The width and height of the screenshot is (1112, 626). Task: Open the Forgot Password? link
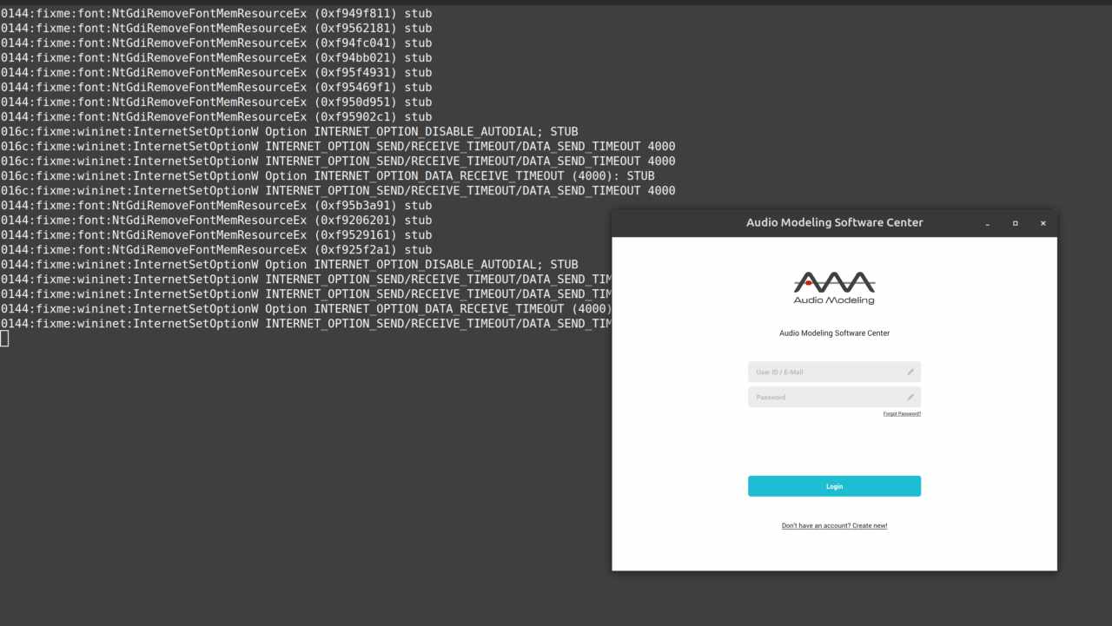pyautogui.click(x=902, y=414)
